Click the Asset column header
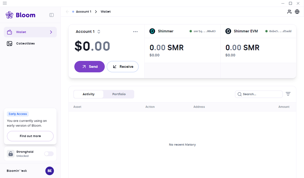 tap(77, 107)
